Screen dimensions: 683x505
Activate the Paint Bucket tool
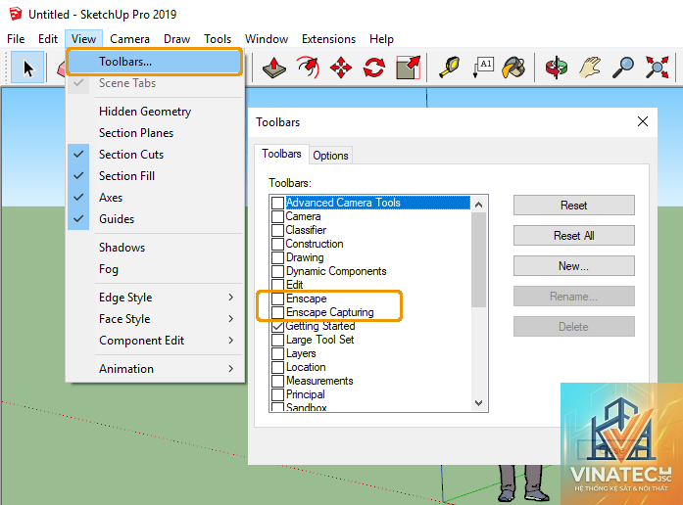point(514,68)
